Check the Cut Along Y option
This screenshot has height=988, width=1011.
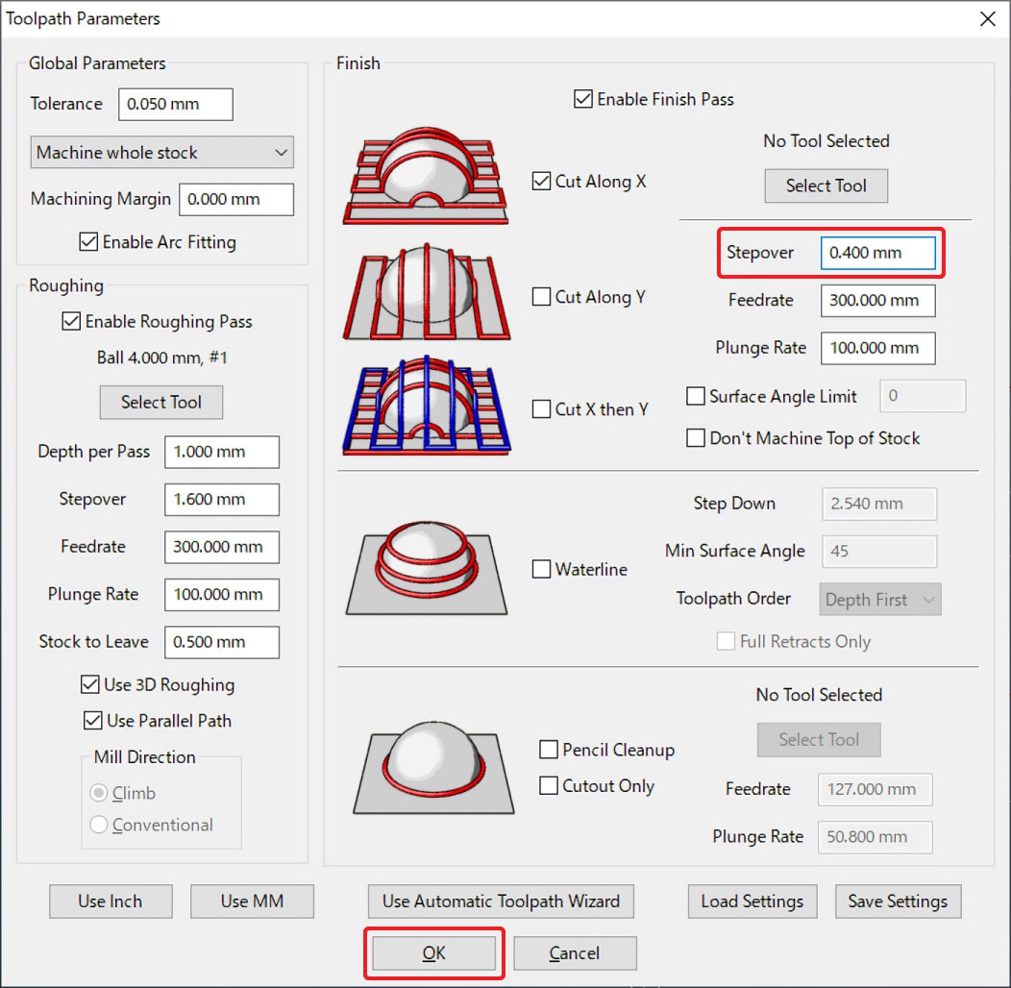point(542,297)
